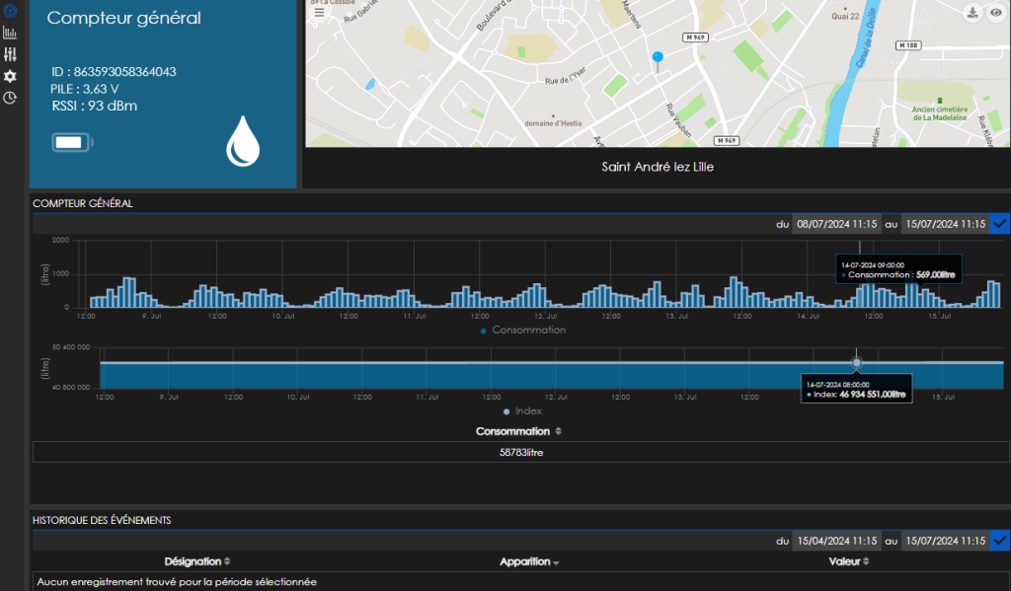Open the settings gear in sidebar
The width and height of the screenshot is (1011, 591).
pos(10,76)
